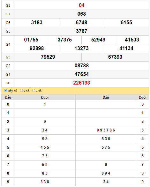
Task: Click G6 number 6748
Action: (x=82, y=22)
